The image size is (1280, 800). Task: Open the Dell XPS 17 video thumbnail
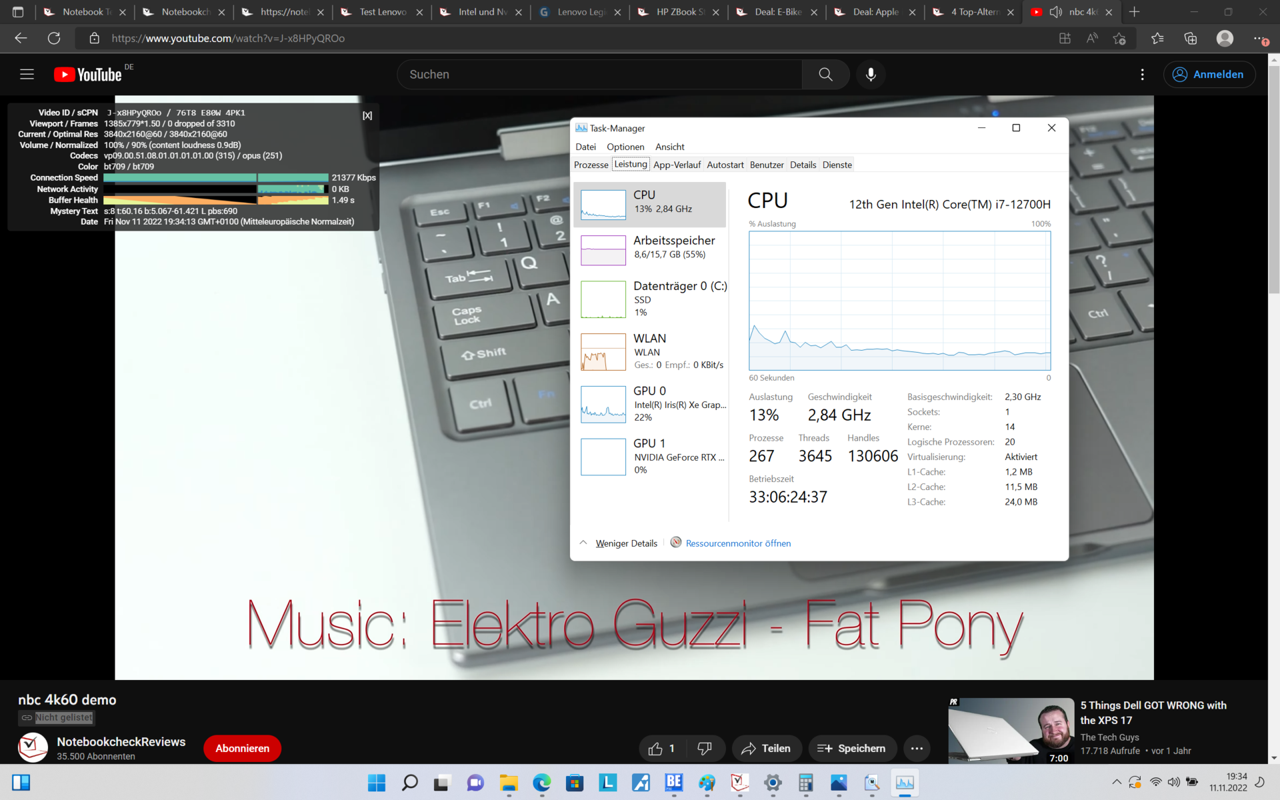(1011, 731)
